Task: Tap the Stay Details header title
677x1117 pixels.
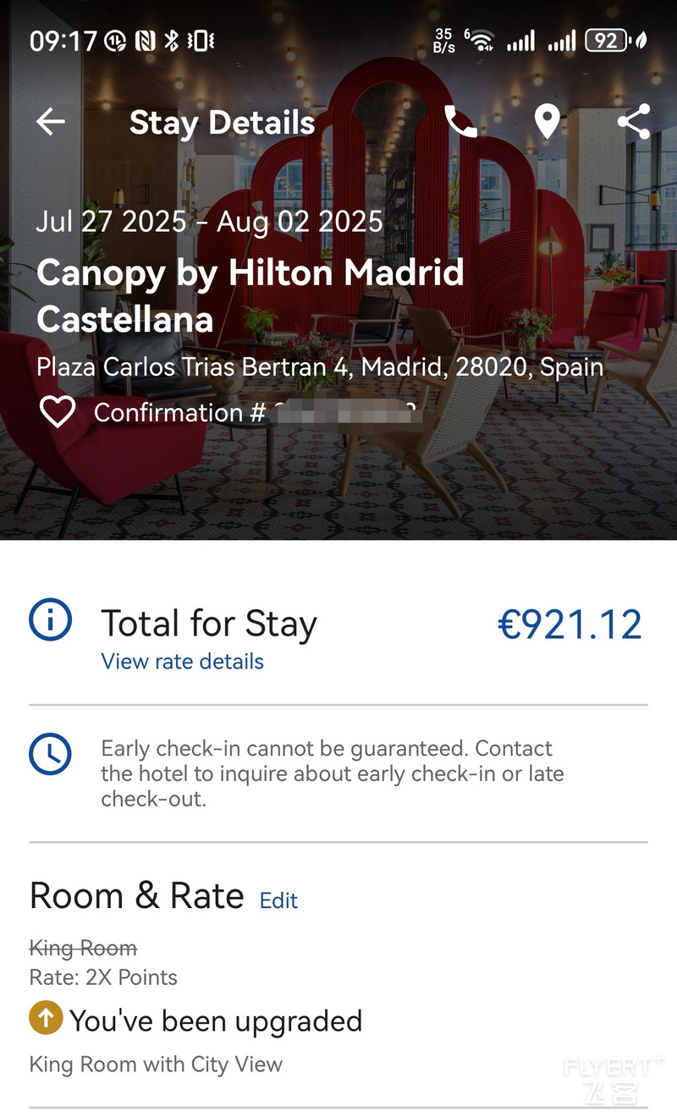Action: point(222,124)
